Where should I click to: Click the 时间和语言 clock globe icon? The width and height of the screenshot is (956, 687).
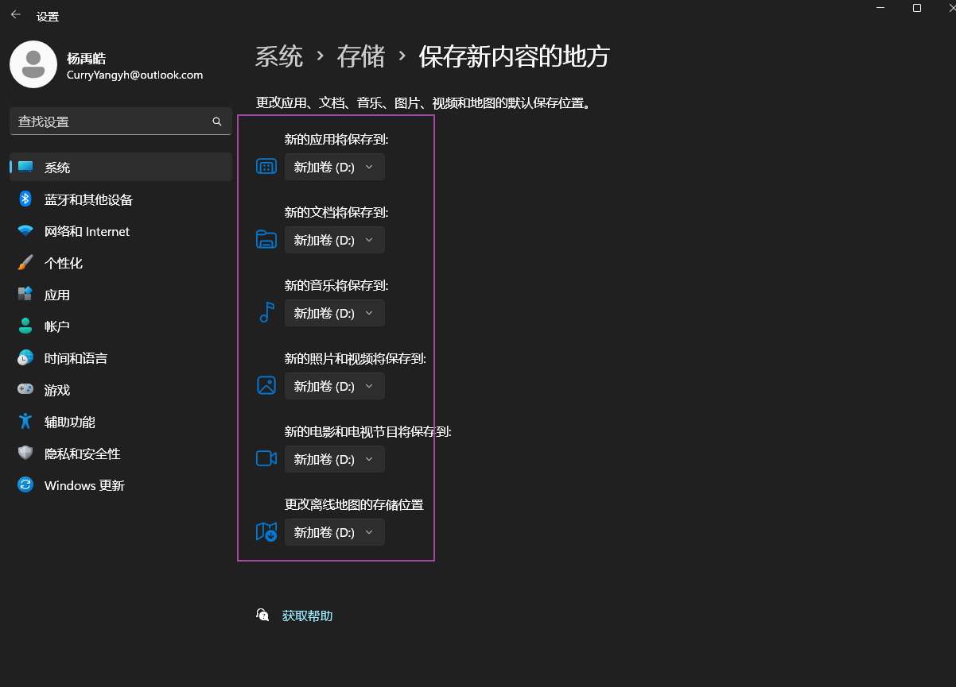pos(25,357)
